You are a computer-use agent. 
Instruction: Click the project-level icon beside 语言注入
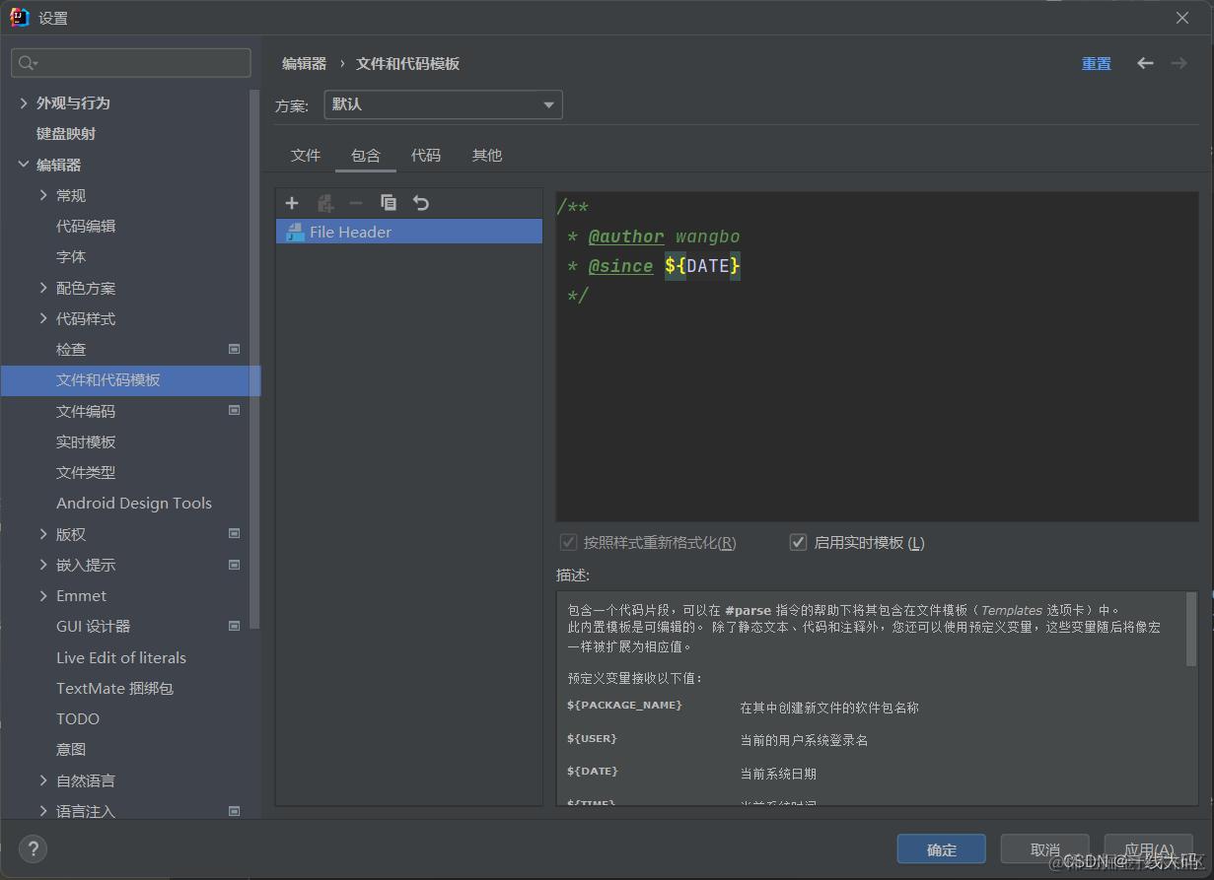coord(235,811)
